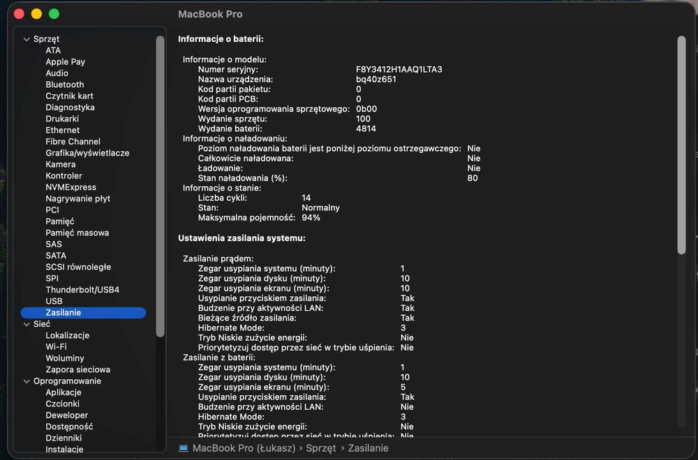Click the MacBook Pro computer icon in path bar
Screen dimensions: 698x460
183,448
